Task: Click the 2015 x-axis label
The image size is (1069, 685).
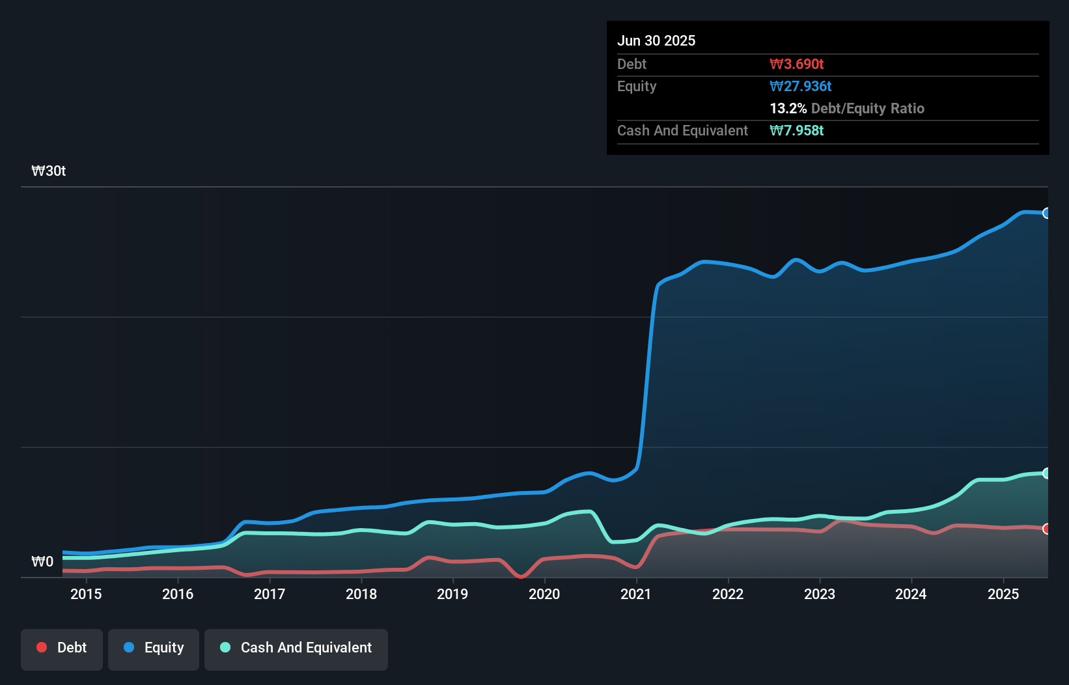Action: (86, 594)
